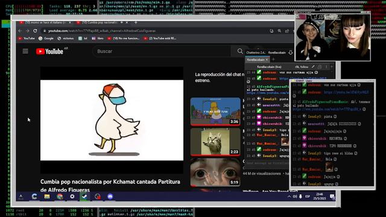Open the red circular app on taskbar
Screen dimensions: 386x217
(98, 197)
